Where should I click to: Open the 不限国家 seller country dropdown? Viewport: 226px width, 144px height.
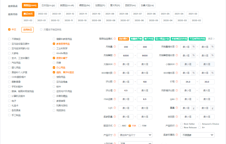197,135
